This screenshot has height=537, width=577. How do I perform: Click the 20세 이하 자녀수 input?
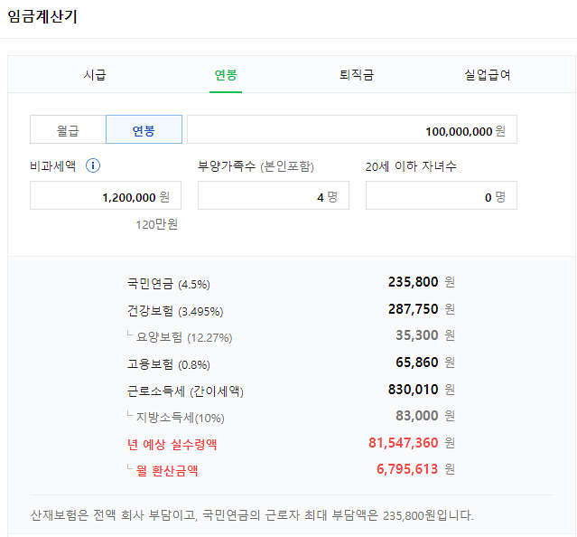pos(441,196)
